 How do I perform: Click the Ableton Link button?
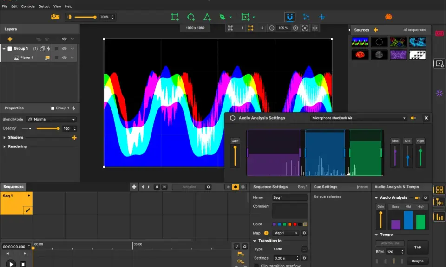pos(390,243)
